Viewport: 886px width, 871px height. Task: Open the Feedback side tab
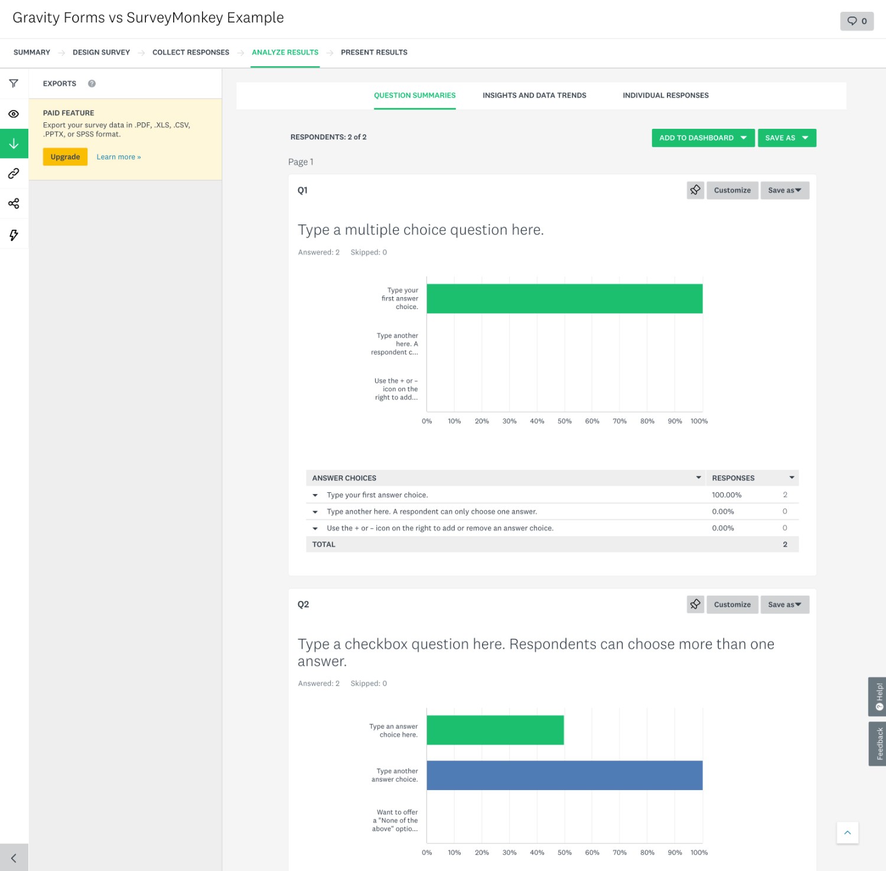coord(878,743)
